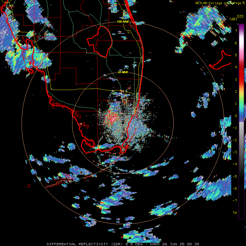Image resolution: width=246 pixels, height=246 pixels.
Task: Click the -4 value on the color scale
Action: [x=235, y=164]
